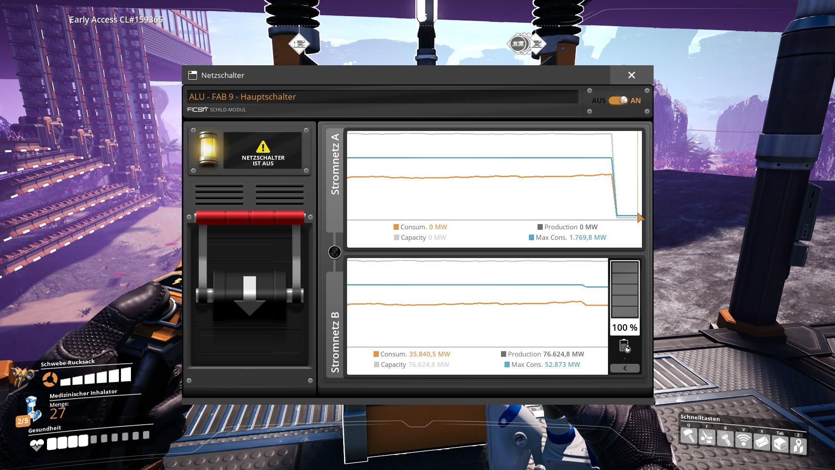Click the right stacked waypoint marker
The image size is (835, 470).
(527, 44)
